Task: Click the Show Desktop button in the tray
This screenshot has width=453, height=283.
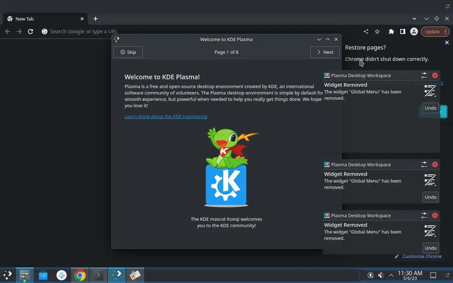Action: pos(433,275)
